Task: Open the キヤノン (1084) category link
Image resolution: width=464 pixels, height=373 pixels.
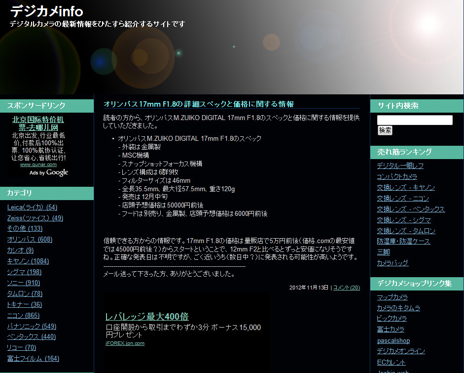Action: point(28,261)
